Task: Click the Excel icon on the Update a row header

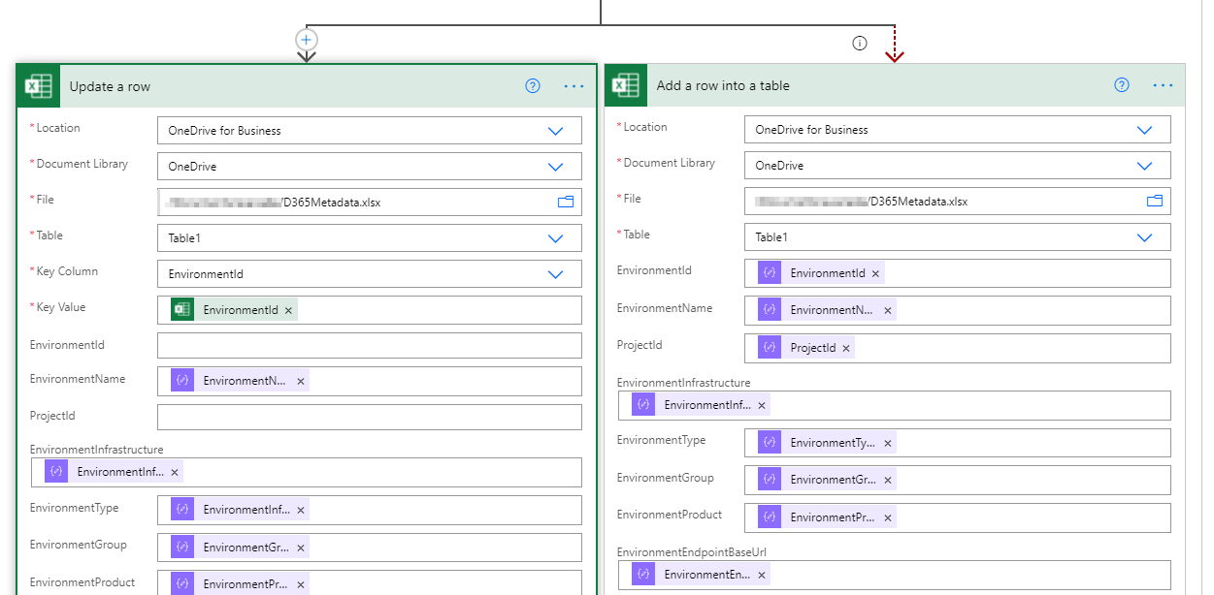Action: [x=39, y=86]
